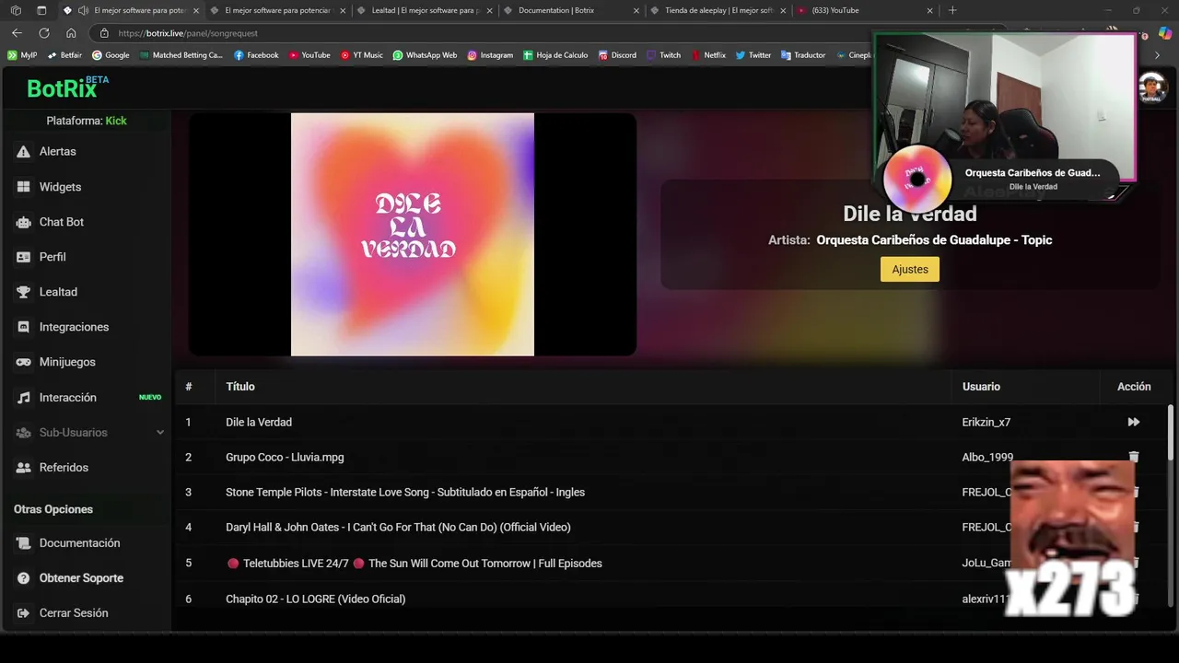This screenshot has height=663, width=1179.
Task: Skip current song with fast-forward icon
Action: [1134, 422]
